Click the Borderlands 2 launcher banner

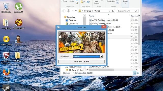coord(81,42)
